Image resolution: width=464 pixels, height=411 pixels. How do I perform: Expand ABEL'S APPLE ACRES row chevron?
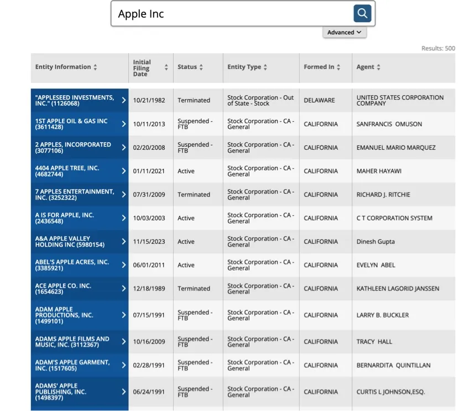click(x=124, y=265)
